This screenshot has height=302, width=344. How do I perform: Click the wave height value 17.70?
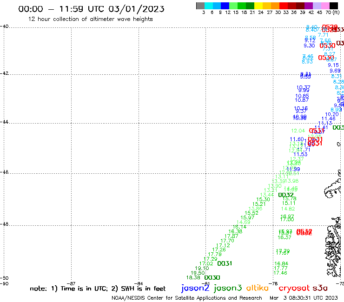[x=227, y=241]
